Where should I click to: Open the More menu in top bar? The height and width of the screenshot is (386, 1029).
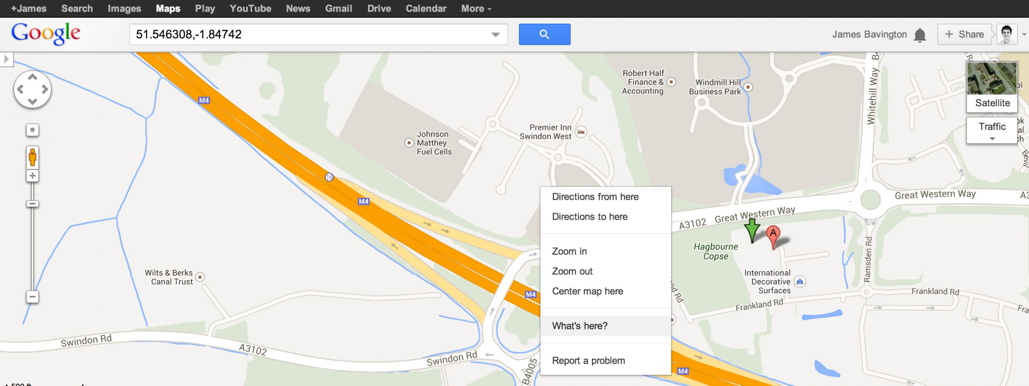coord(476,8)
